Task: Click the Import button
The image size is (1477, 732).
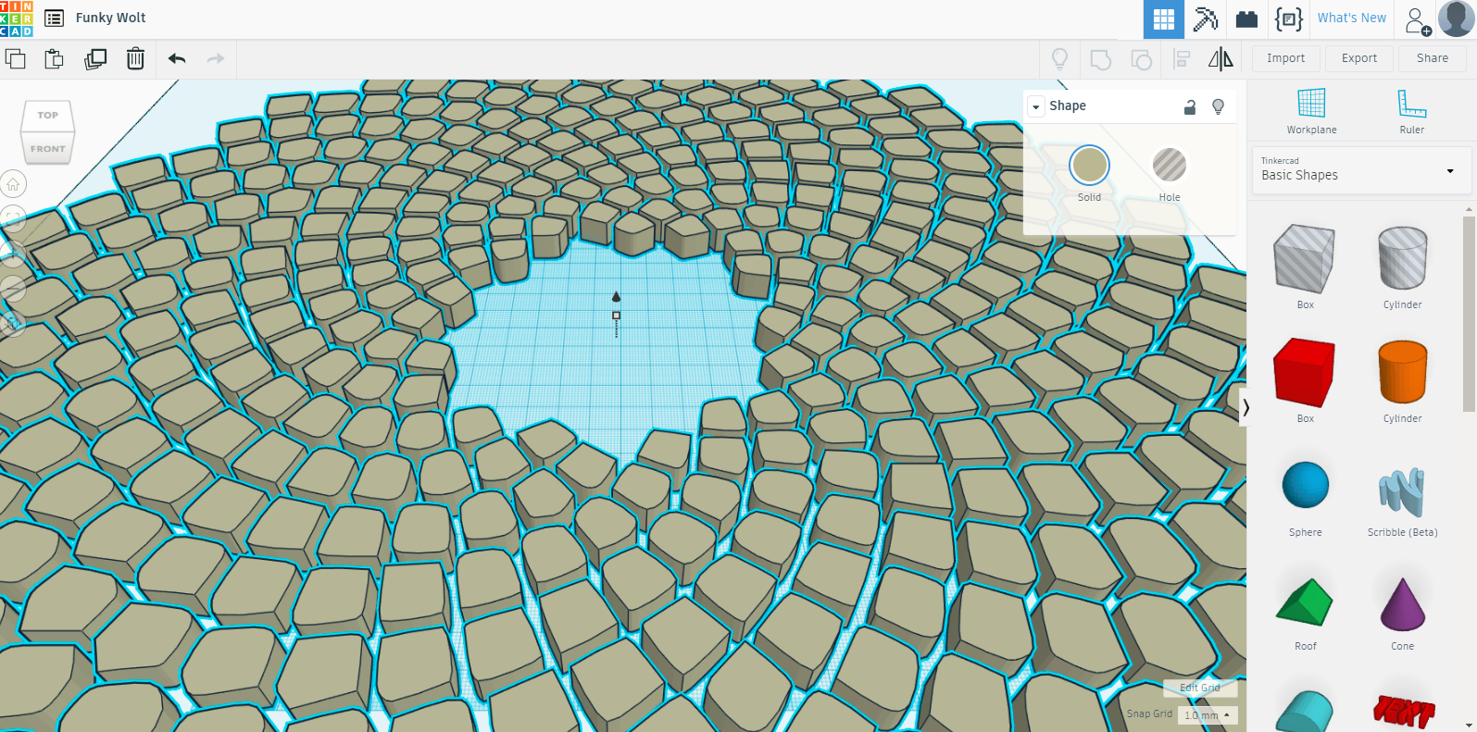Action: click(x=1286, y=58)
